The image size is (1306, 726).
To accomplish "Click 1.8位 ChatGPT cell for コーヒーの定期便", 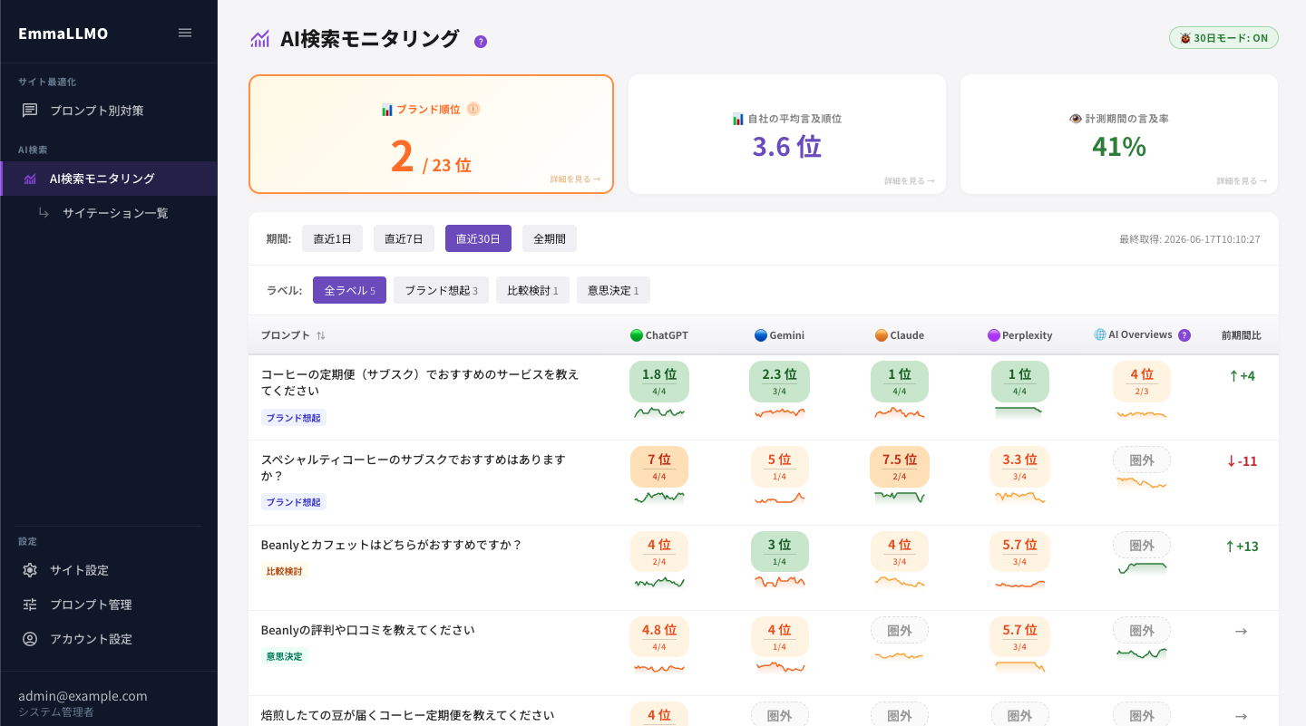I will click(659, 382).
